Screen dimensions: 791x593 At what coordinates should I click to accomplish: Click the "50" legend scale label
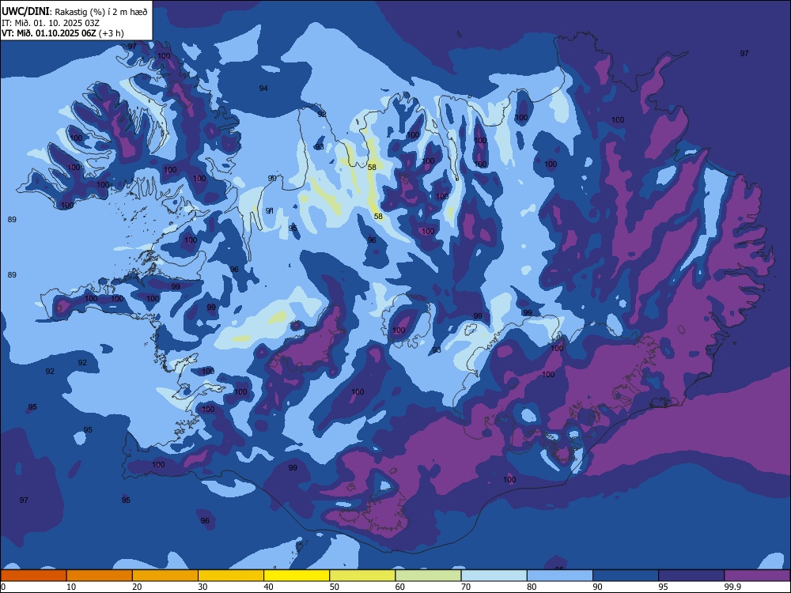[x=334, y=587]
